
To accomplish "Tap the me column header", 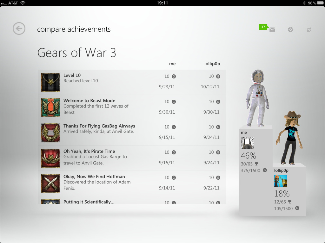I will coord(172,64).
